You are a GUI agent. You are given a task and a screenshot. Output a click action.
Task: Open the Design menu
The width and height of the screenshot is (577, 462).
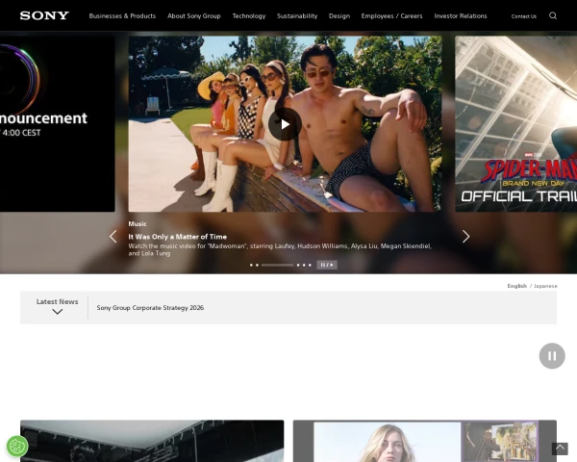(x=339, y=15)
